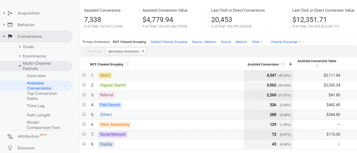Image resolution: width=357 pixels, height=153 pixels.
Task: Switch to Default Channel Grouping dimension
Action: pos(169,42)
